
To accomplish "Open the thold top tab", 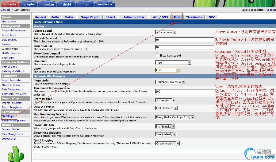I will click(x=67, y=4).
